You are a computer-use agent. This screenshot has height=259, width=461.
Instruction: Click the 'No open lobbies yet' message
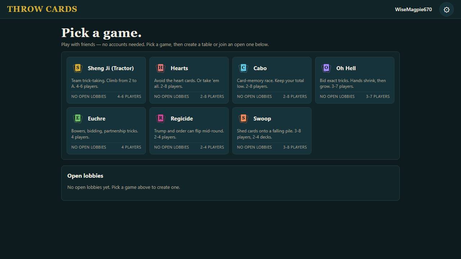(124, 187)
